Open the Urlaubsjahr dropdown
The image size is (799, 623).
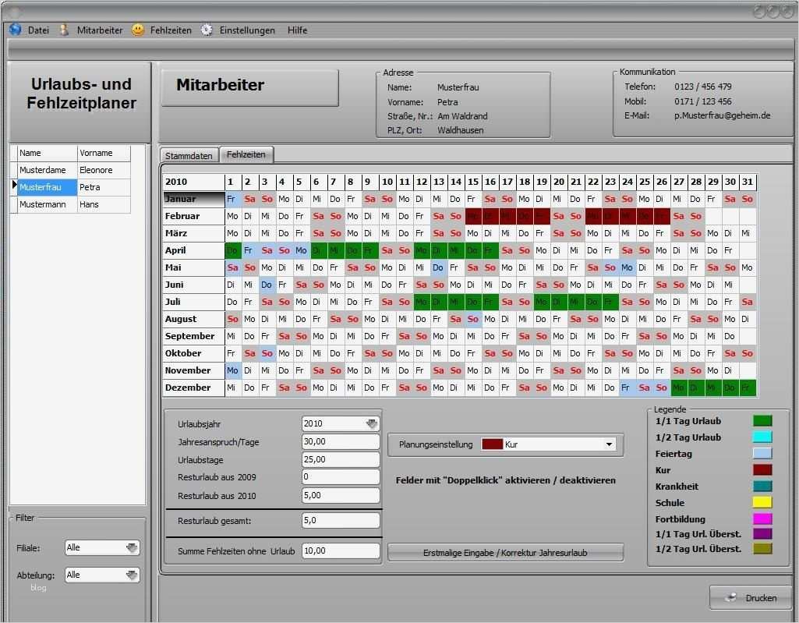tap(372, 423)
